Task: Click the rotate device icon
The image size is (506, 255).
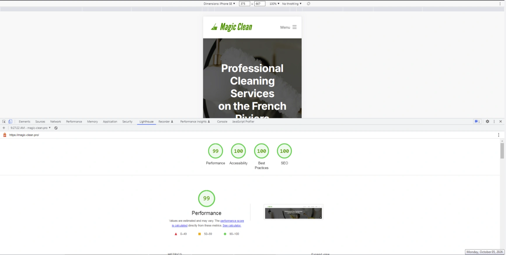Action: point(309,4)
